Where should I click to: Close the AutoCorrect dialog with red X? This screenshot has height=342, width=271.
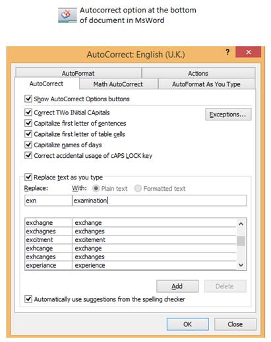point(249,52)
